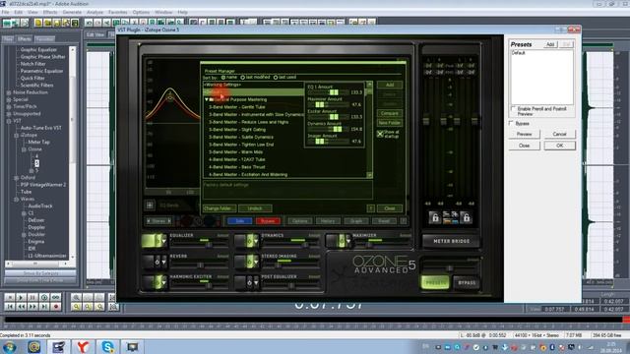Open the Yandex browser taskbar icon
630x354 pixels.
83,346
